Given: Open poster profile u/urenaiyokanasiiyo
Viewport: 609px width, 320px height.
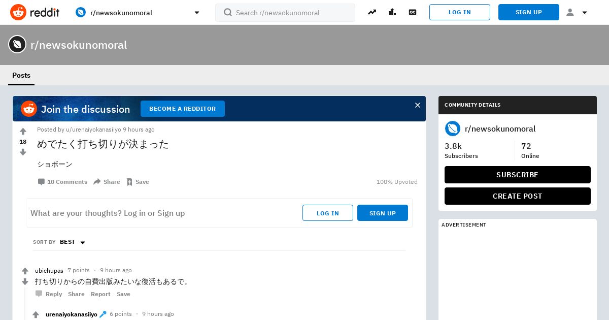Looking at the screenshot, I should (93, 130).
